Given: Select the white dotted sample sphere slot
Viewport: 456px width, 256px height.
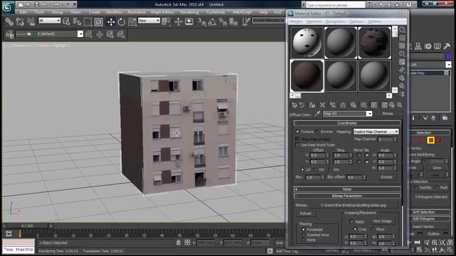Looking at the screenshot, I should click(307, 43).
